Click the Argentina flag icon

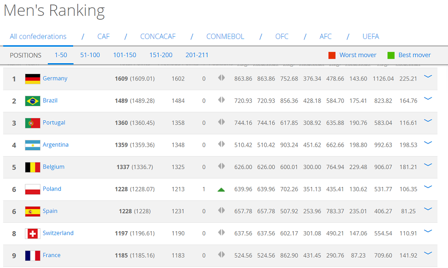tap(32, 145)
